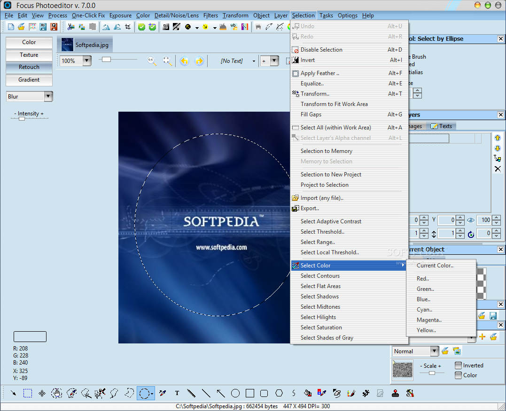The width and height of the screenshot is (506, 411).
Task: Click the noise texture thumbnail
Action: (403, 369)
